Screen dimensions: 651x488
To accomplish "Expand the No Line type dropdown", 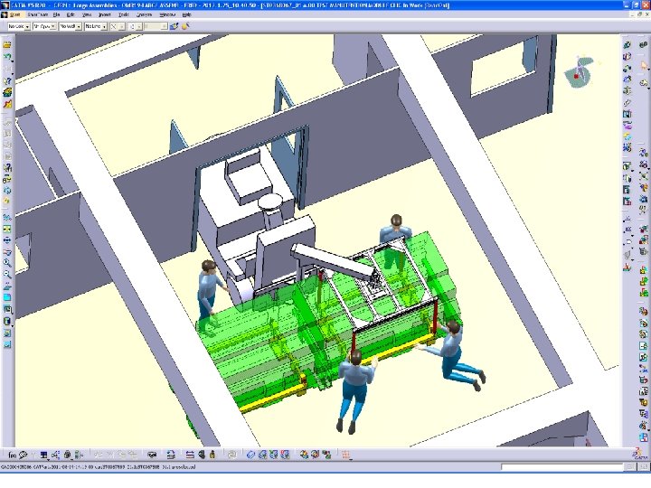I will coord(104,26).
